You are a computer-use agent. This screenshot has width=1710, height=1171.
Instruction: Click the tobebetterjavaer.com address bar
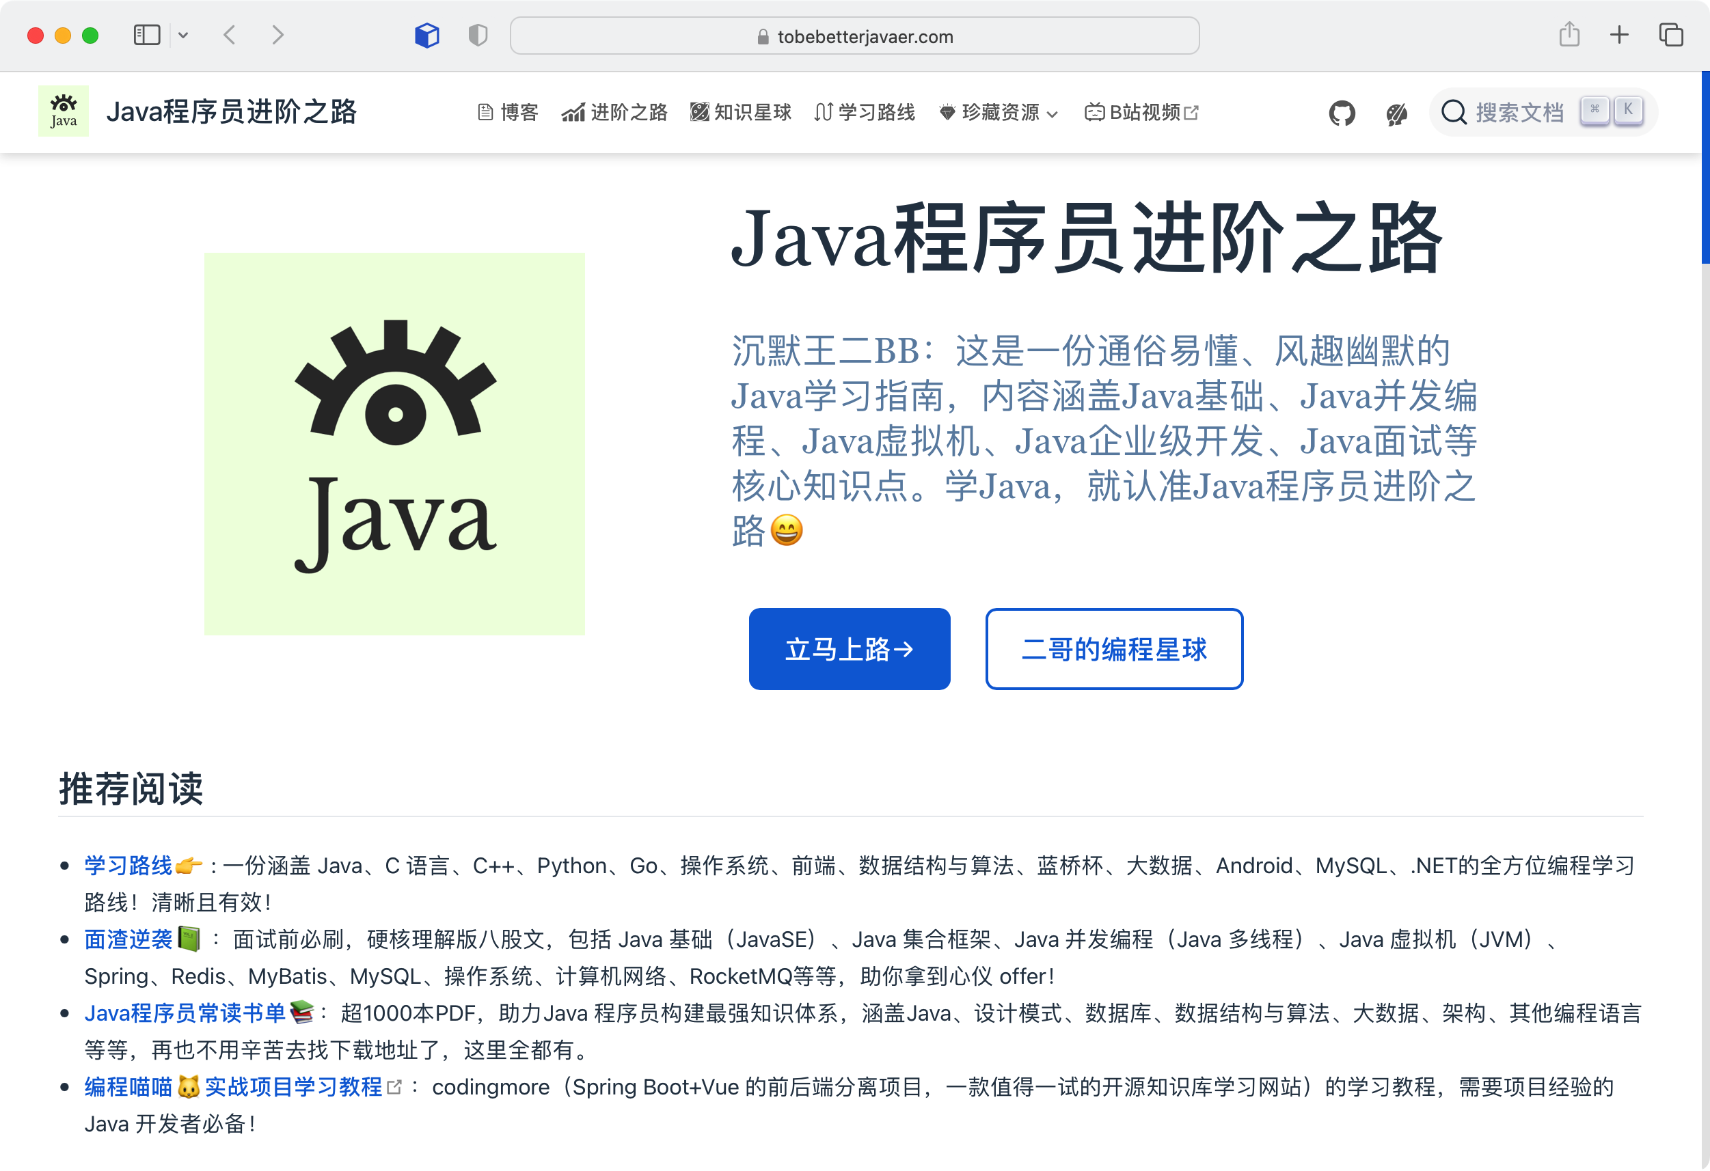[x=854, y=36]
